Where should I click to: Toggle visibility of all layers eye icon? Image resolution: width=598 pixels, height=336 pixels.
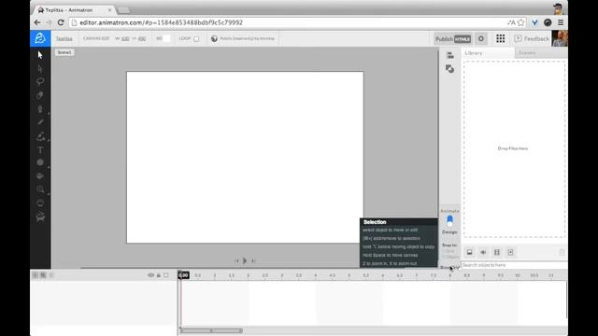point(150,275)
